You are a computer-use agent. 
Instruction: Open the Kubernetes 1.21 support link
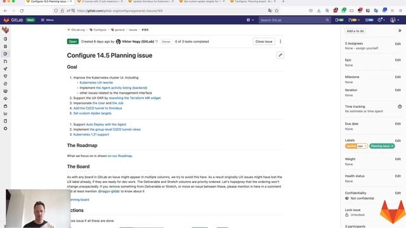pyautogui.click(x=91, y=134)
